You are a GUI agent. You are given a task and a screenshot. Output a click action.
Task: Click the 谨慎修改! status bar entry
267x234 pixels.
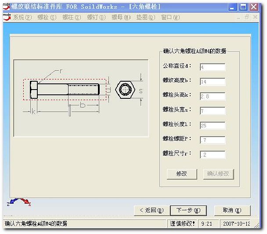[182, 223]
